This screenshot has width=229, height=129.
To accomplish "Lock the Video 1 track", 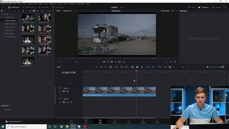I will click(60, 91).
